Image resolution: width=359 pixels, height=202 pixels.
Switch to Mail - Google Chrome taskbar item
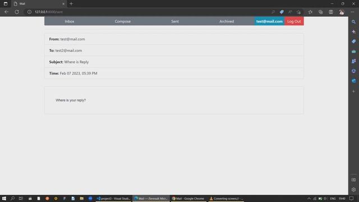pos(188,199)
